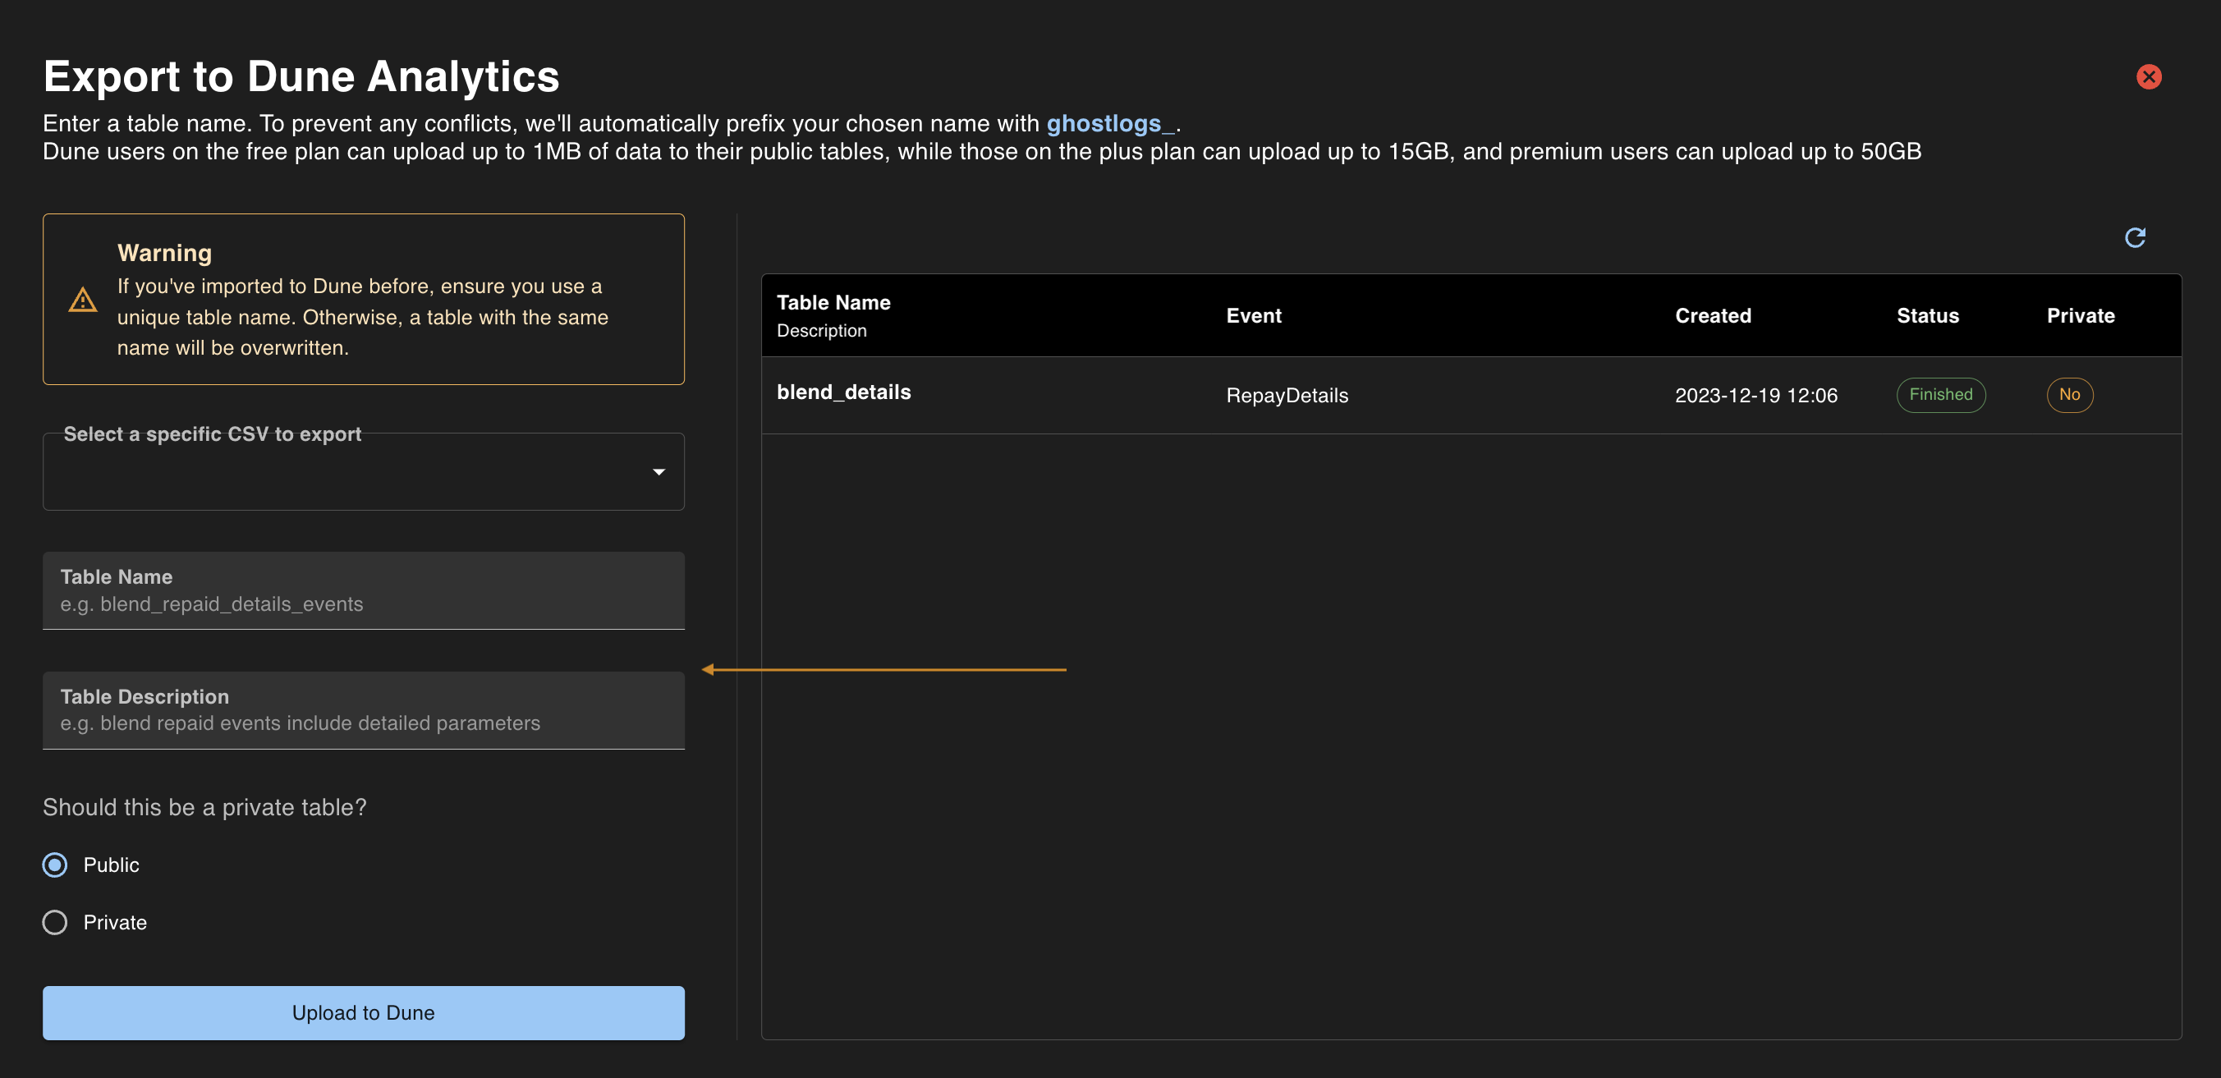Close the Export to Dune dialog
The width and height of the screenshot is (2221, 1078).
coord(2148,76)
